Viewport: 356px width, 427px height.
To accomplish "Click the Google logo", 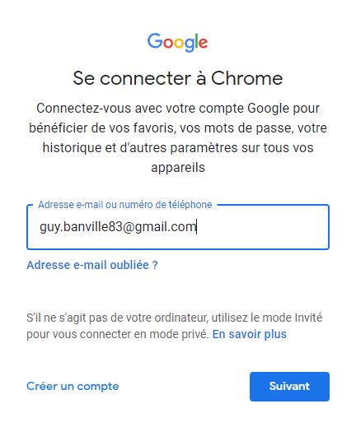I will tap(177, 42).
